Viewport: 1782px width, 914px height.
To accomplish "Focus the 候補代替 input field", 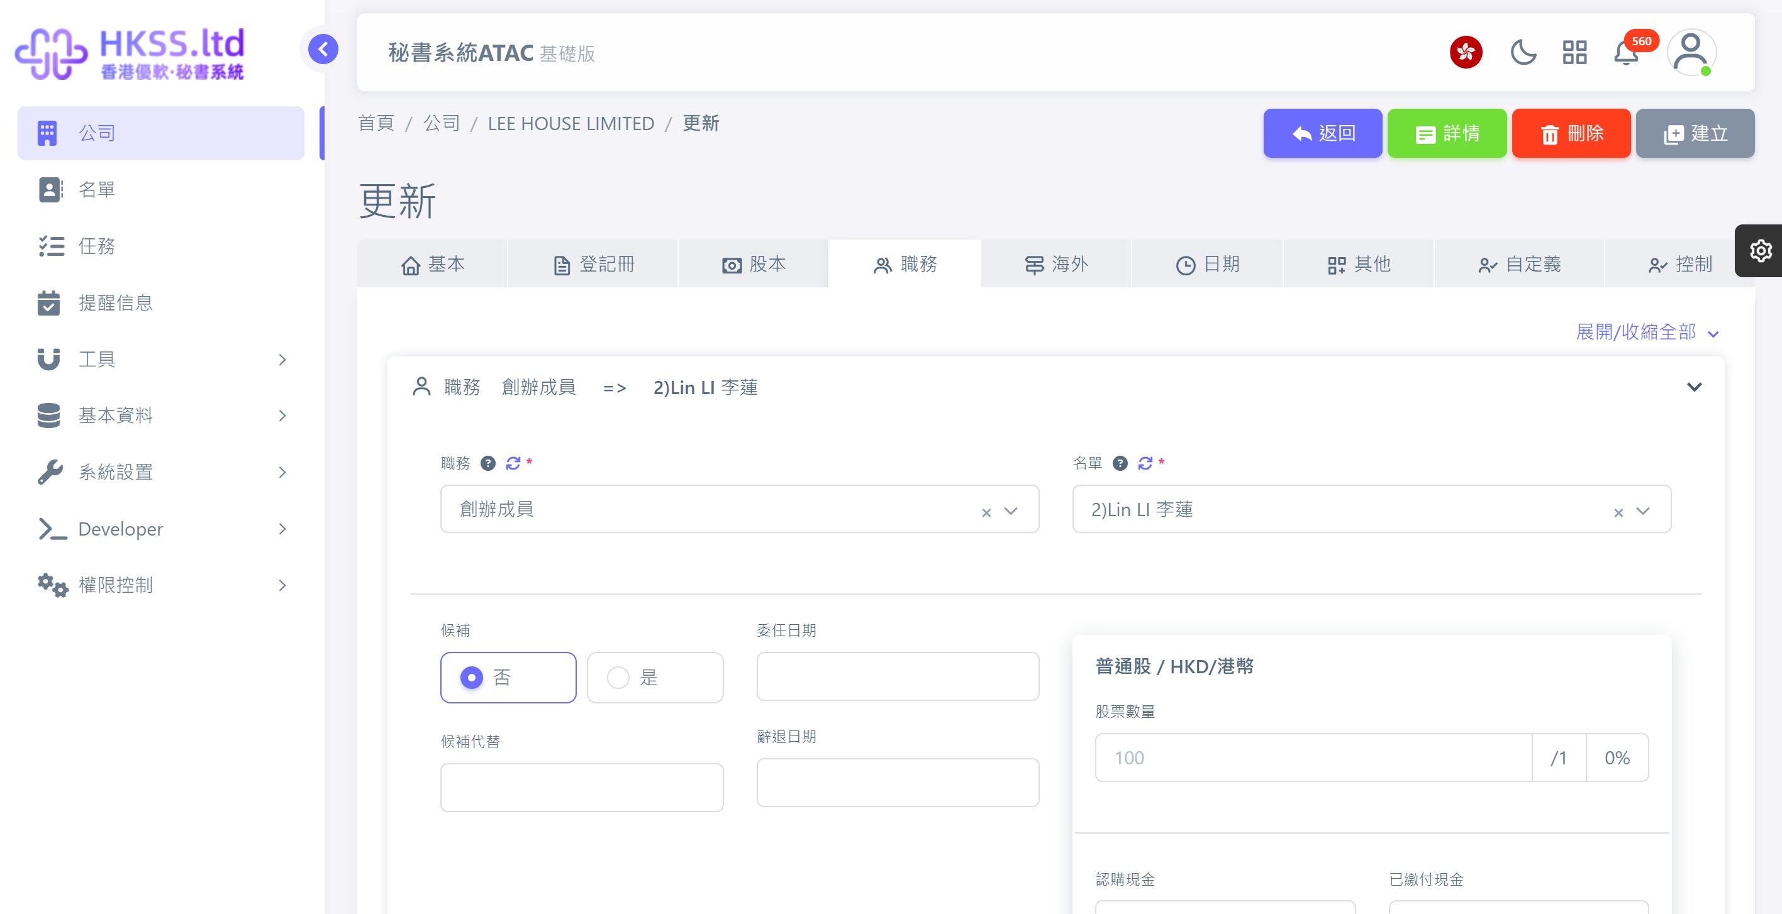I will click(x=582, y=788).
